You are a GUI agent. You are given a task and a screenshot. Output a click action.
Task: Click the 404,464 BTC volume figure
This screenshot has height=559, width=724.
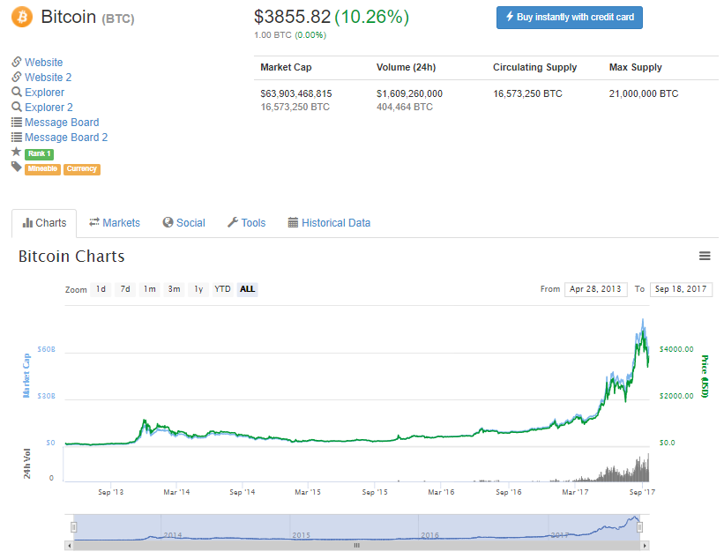coord(405,107)
